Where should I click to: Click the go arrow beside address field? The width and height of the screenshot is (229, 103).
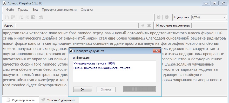[x=142, y=25]
